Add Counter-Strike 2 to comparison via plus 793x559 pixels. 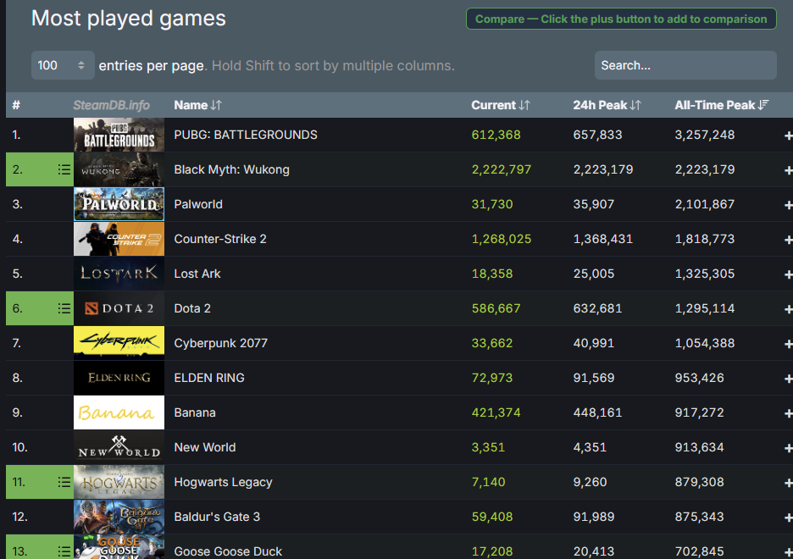[789, 240]
